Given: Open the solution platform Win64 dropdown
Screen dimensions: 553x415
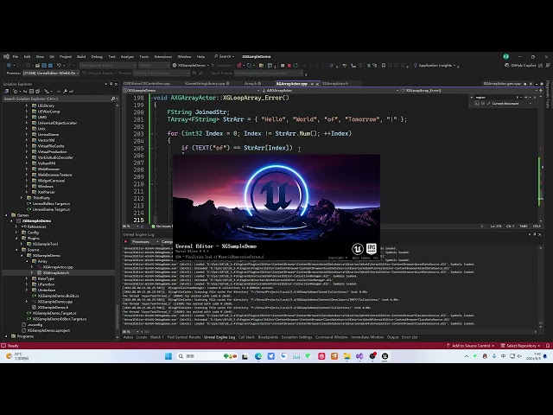Looking at the screenshot, I should [154, 66].
